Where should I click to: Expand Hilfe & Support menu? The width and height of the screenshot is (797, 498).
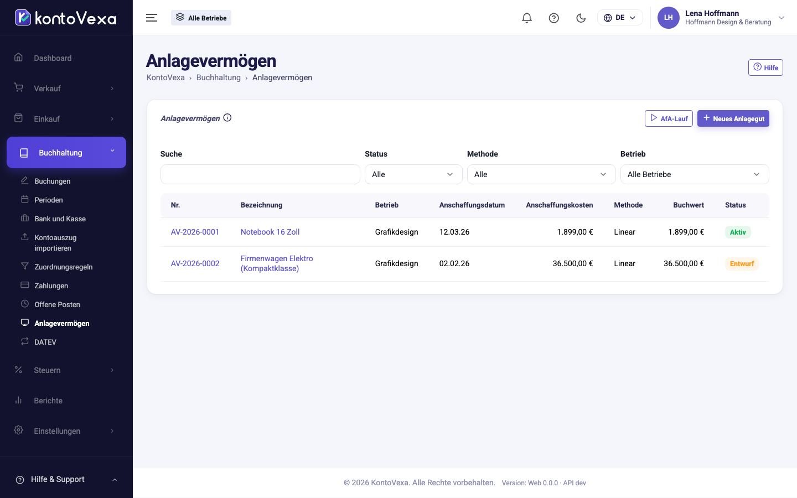[66, 479]
